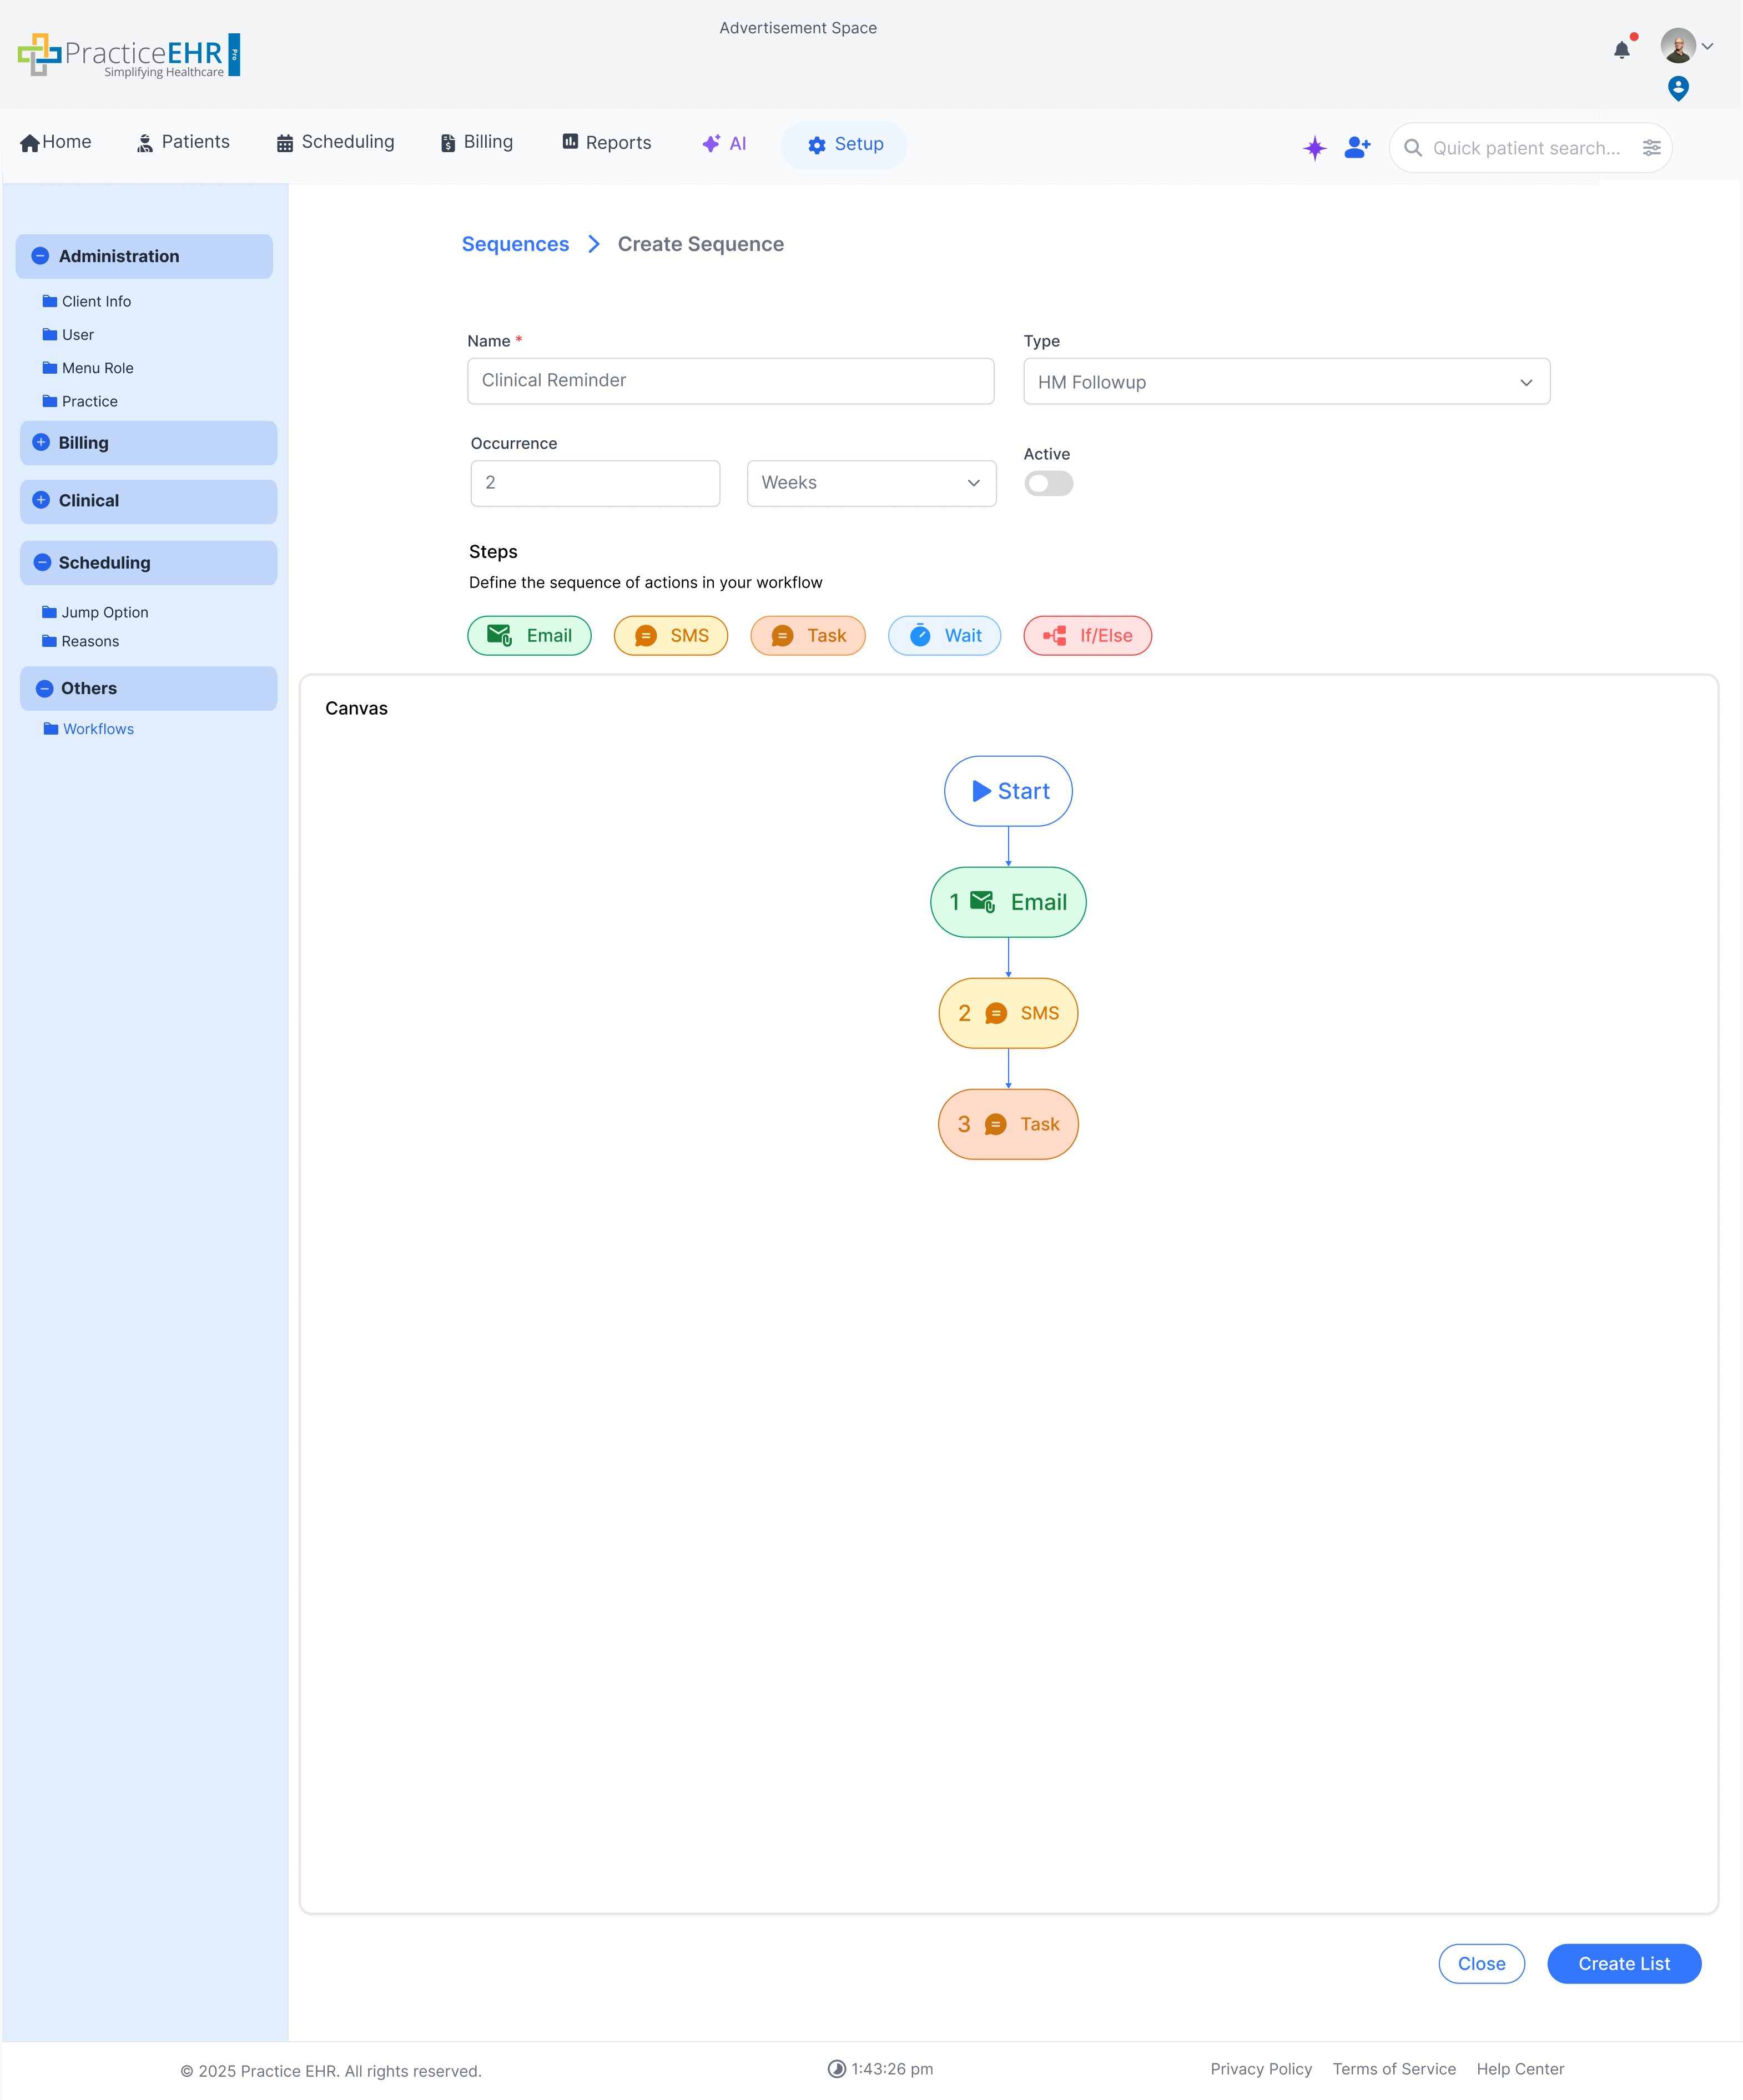This screenshot has height=2100, width=1743.
Task: Click the Sequences breadcrumb link
Action: (x=515, y=244)
